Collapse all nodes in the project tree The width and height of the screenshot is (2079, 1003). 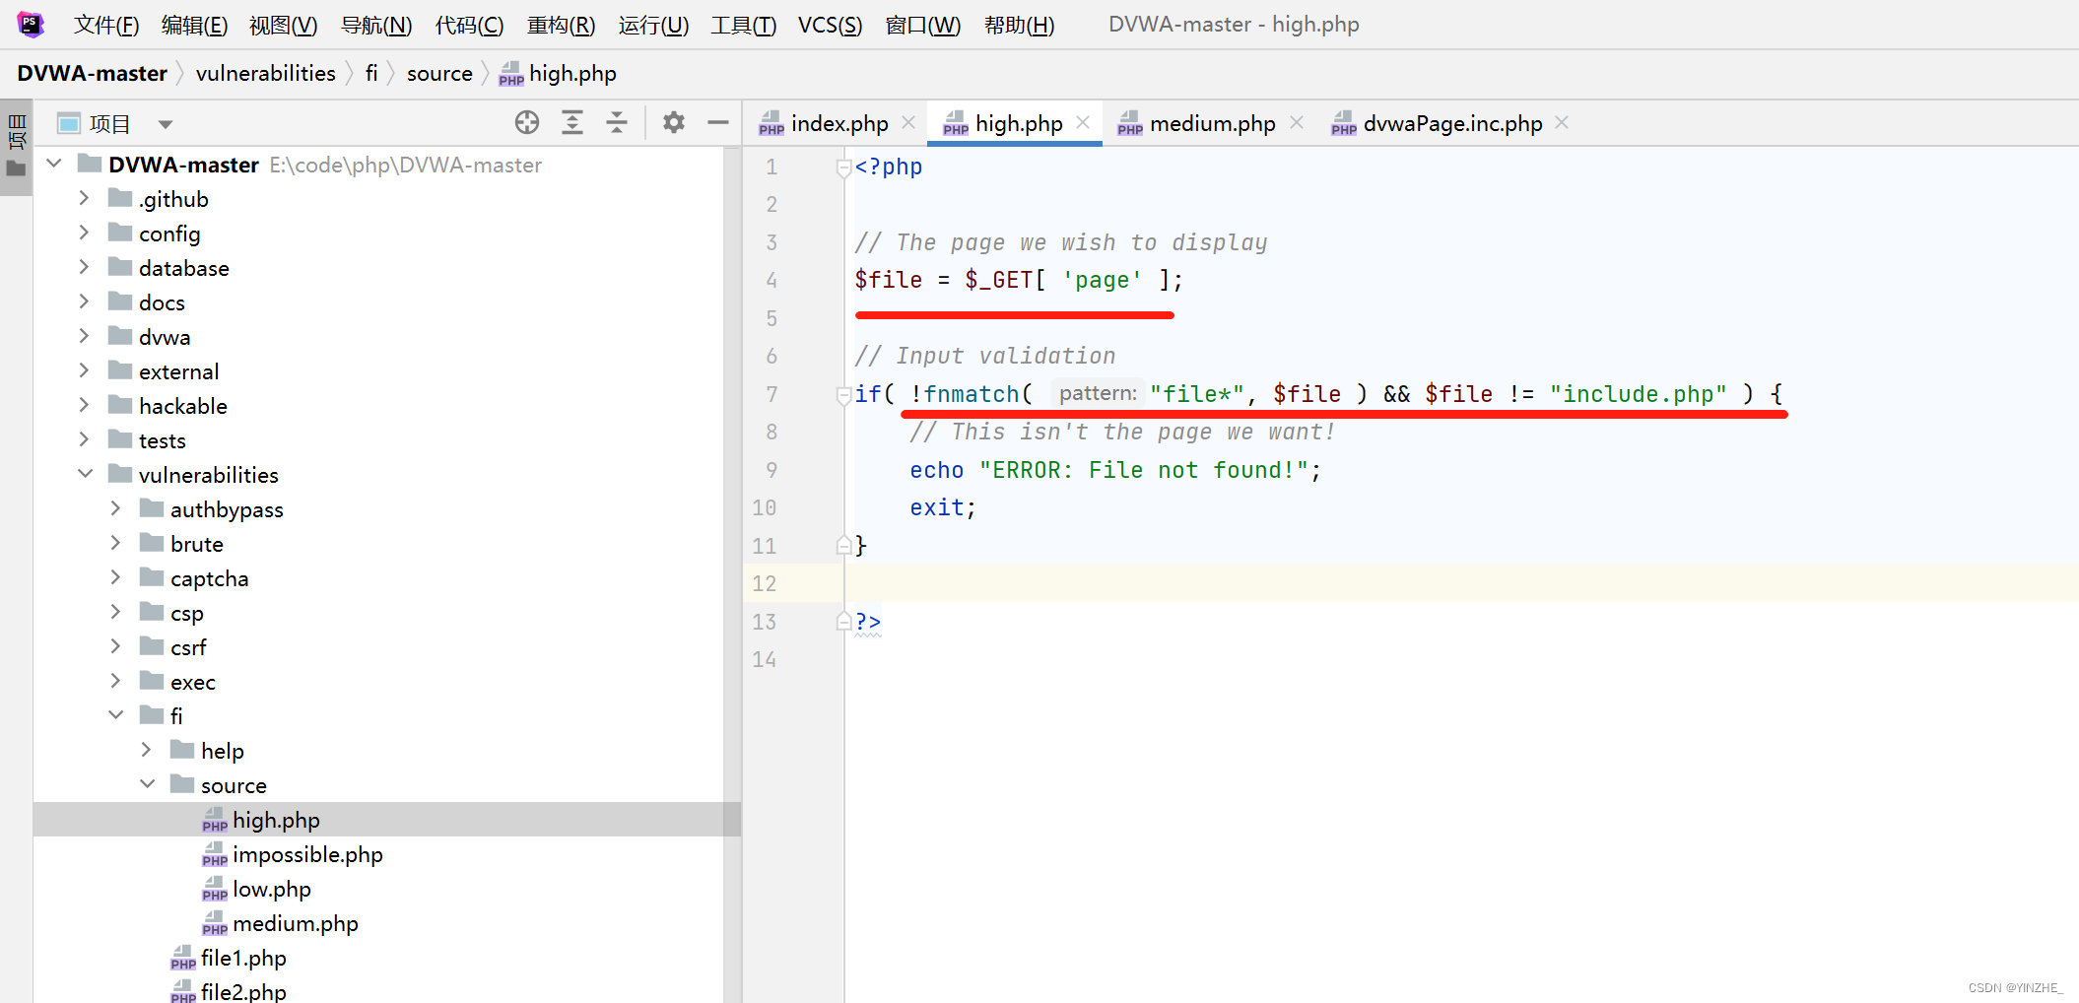click(617, 122)
